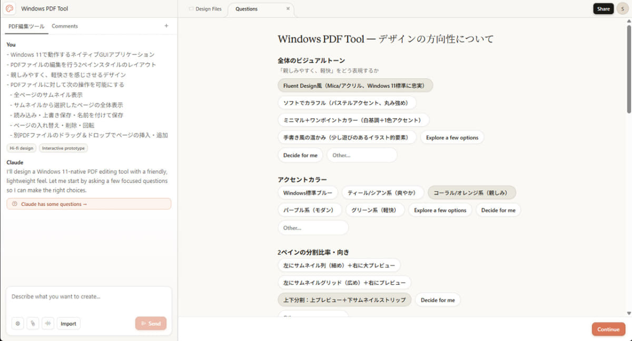Screen dimensions: 632x341
Task: Select Windows標準ブルー accent color
Action: tap(308, 193)
